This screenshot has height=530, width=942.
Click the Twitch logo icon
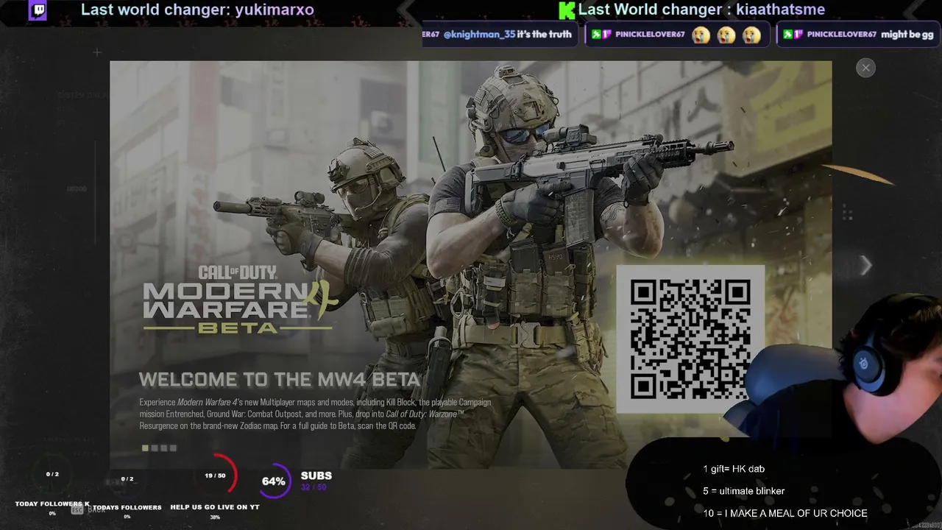(x=38, y=10)
